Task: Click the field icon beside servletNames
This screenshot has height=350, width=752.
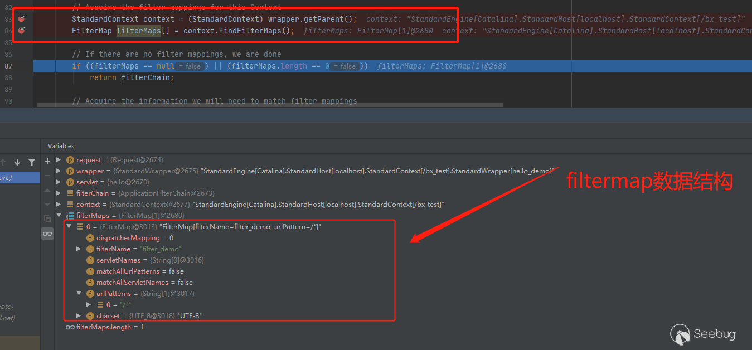Action: [x=90, y=260]
